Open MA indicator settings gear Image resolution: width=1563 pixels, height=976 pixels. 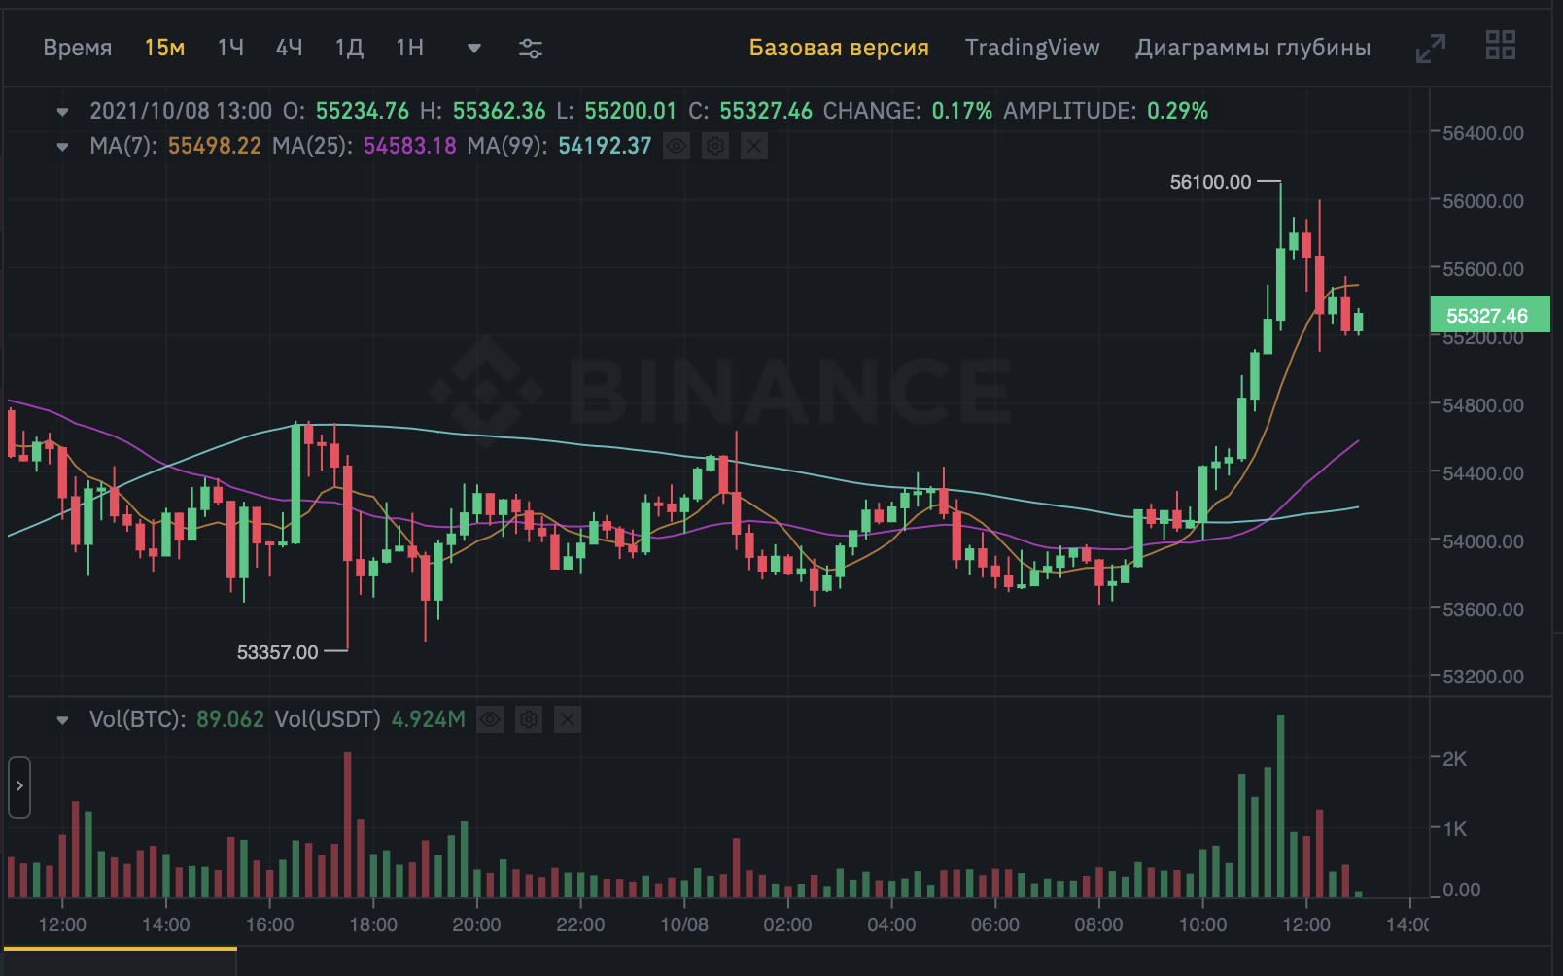715,146
